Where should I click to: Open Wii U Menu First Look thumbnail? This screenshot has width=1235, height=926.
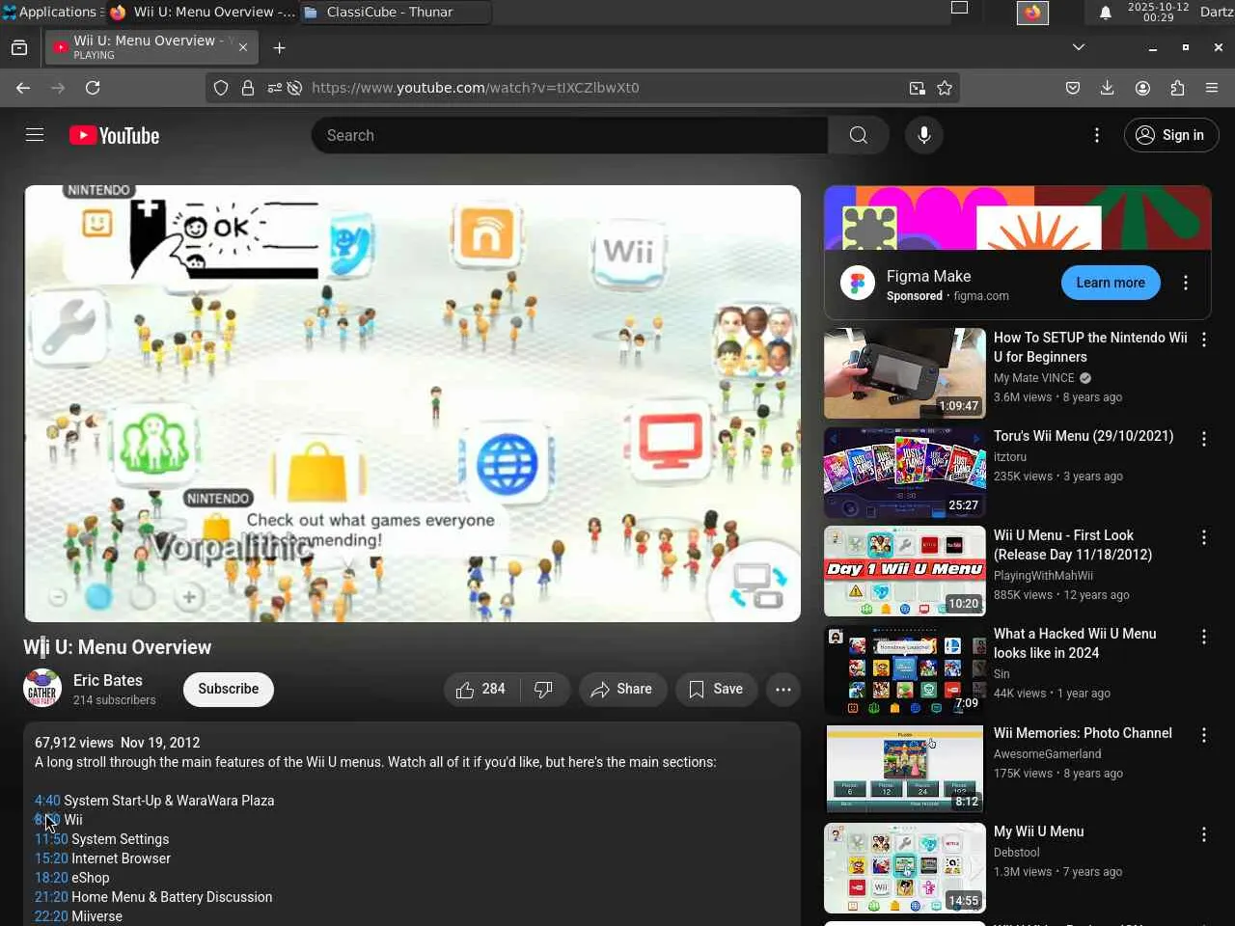905,571
